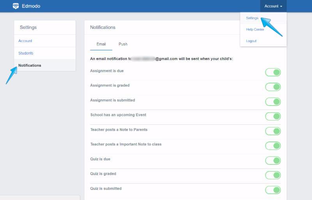Screen dimensions: 312x200
Task: Open the Account dropdown menu
Action: coord(273,6)
